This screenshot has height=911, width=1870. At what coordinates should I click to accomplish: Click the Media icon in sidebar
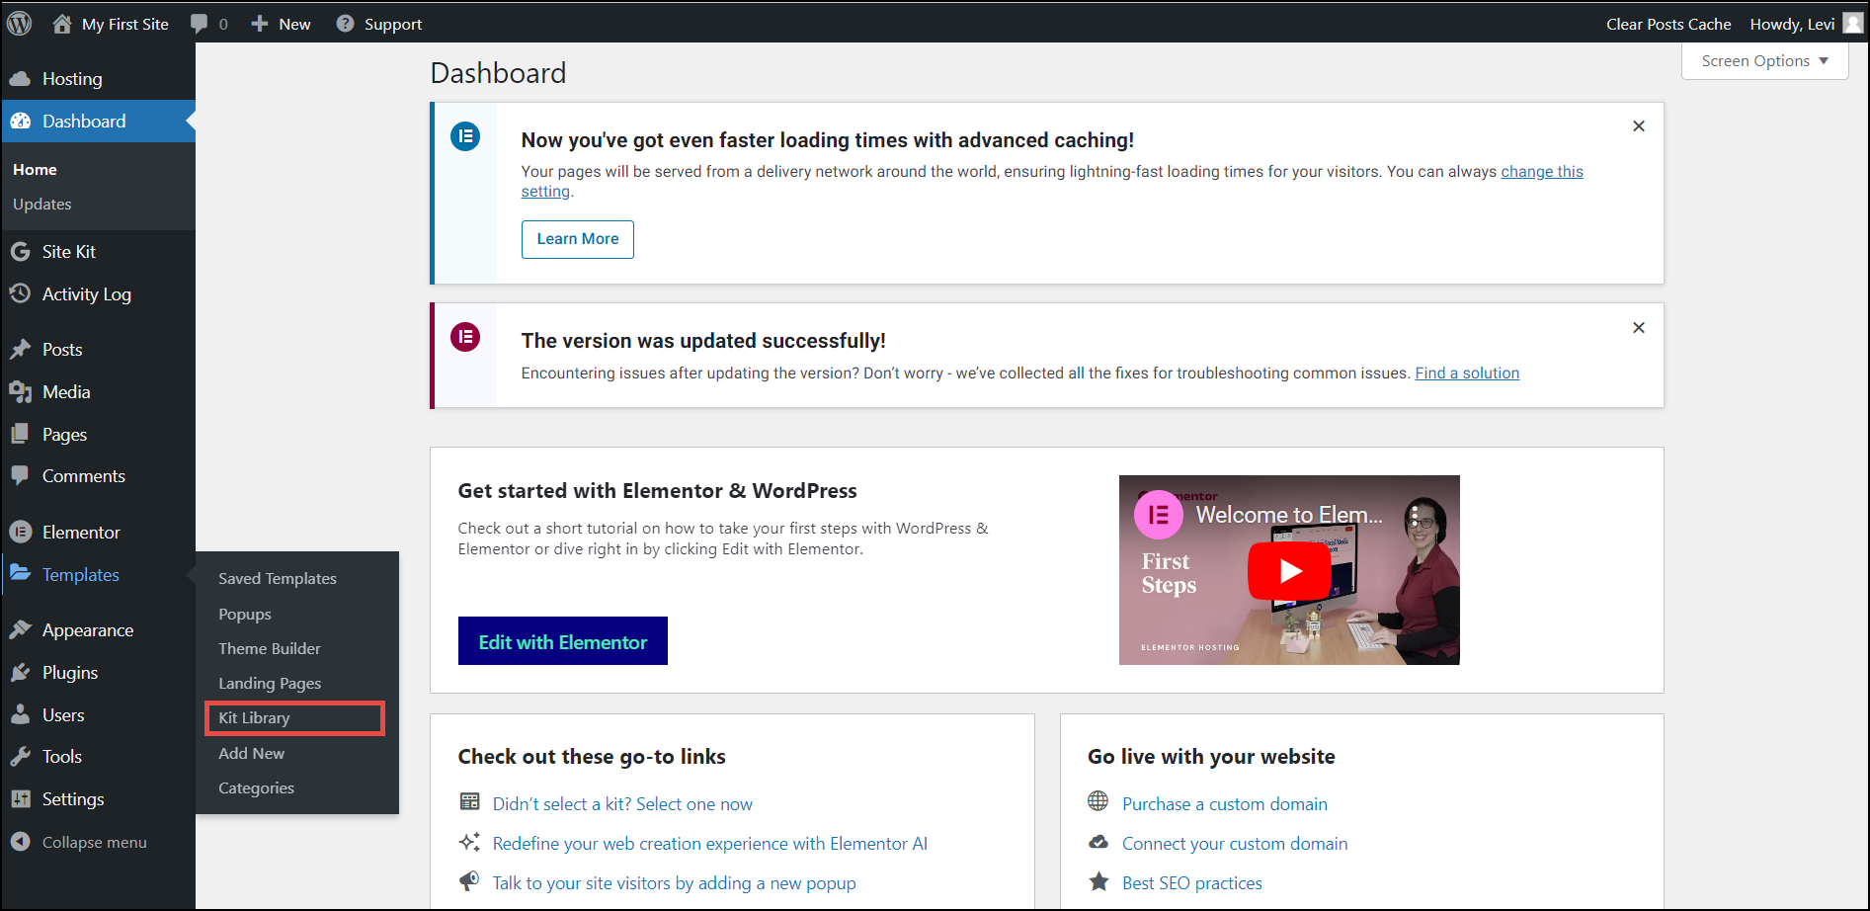click(x=21, y=392)
